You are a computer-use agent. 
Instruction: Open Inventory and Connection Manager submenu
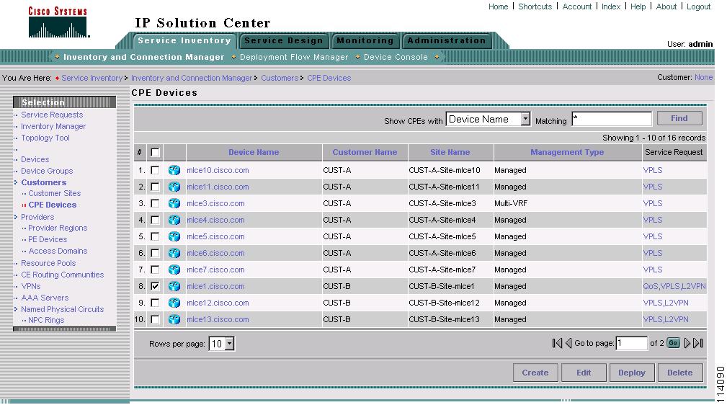(x=143, y=57)
